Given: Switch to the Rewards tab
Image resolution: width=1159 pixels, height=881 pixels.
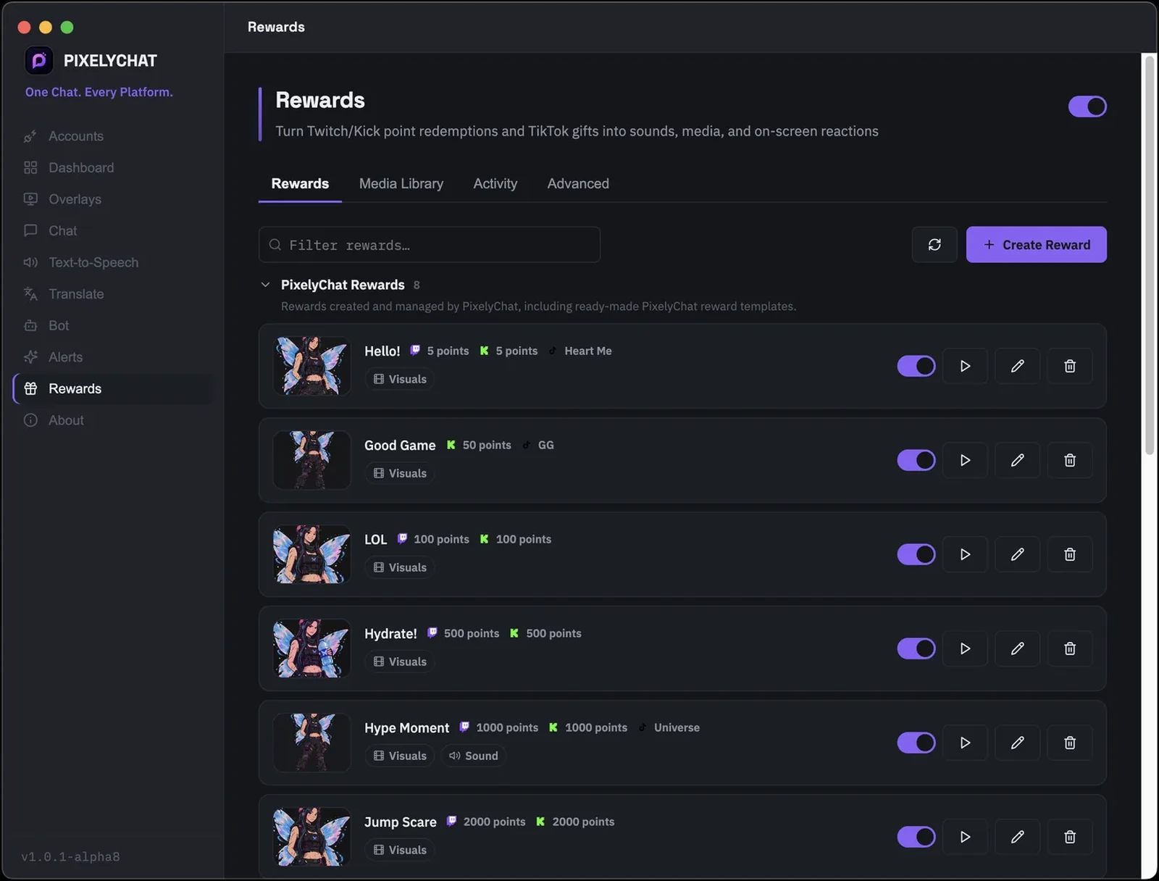Looking at the screenshot, I should [300, 183].
